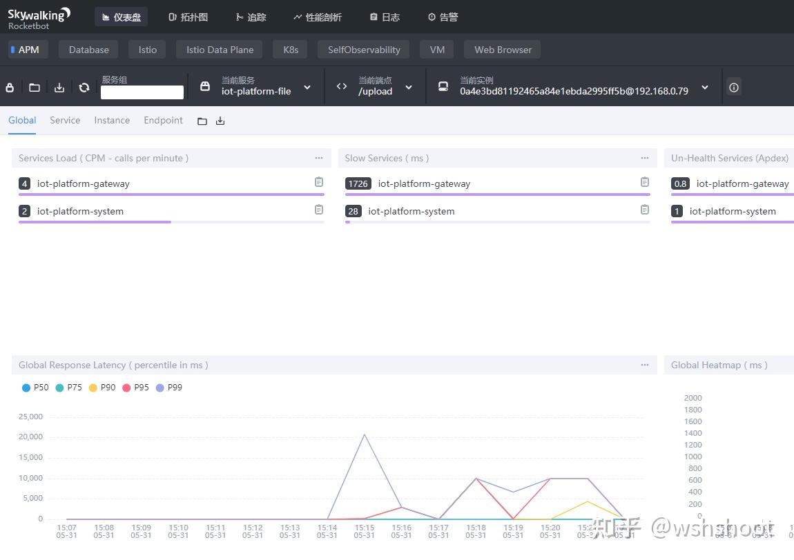Expand the current service dropdown iot-platform-file

tap(307, 88)
